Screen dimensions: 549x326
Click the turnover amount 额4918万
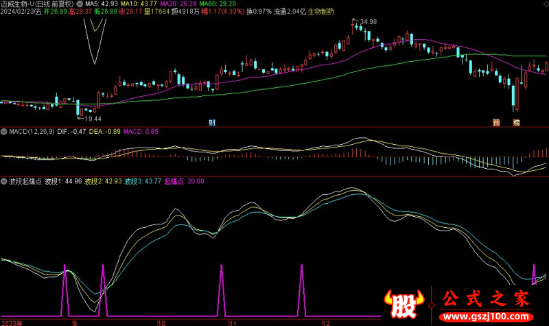185,12
